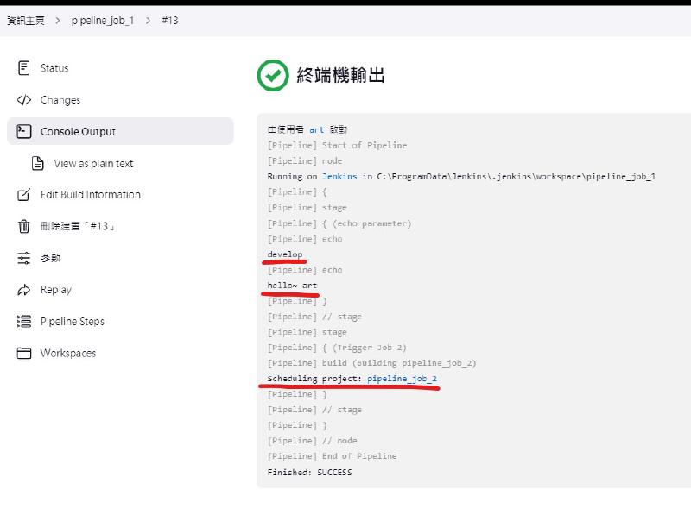Click the trash can delete build icon
This screenshot has width=691, height=521.
24,227
